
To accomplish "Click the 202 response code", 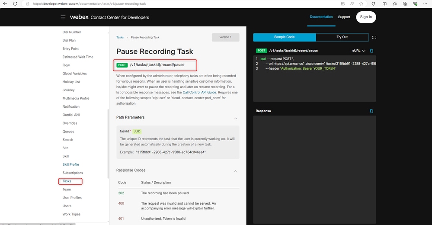I will click(121, 193).
